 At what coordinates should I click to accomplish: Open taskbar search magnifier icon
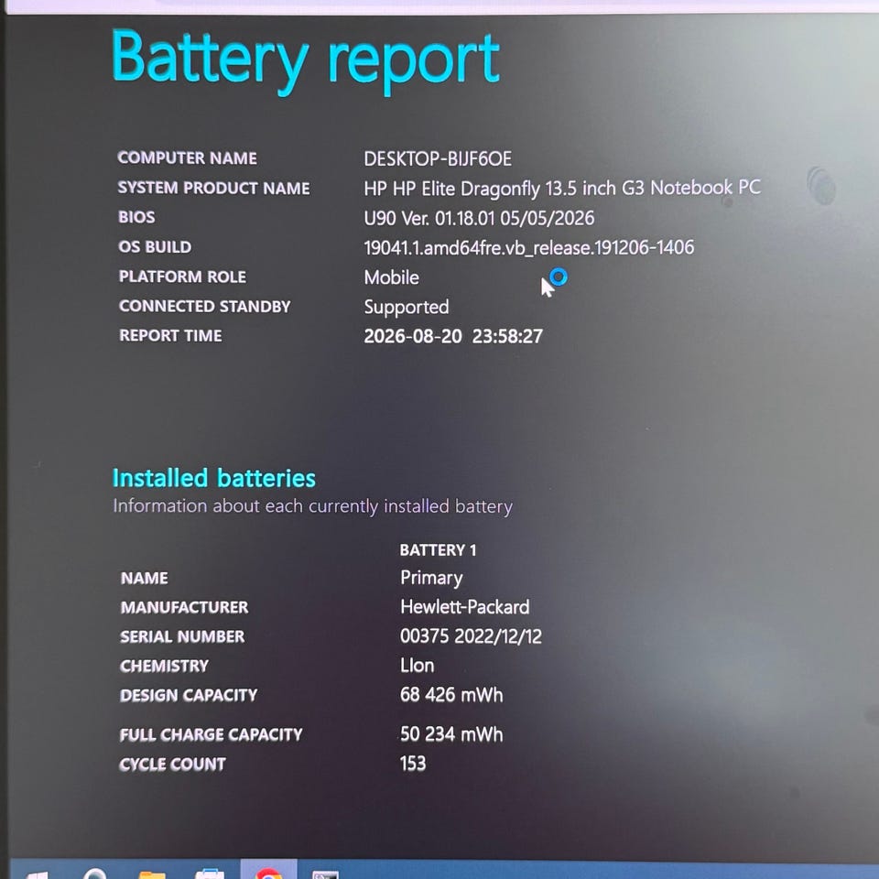[x=94, y=873]
